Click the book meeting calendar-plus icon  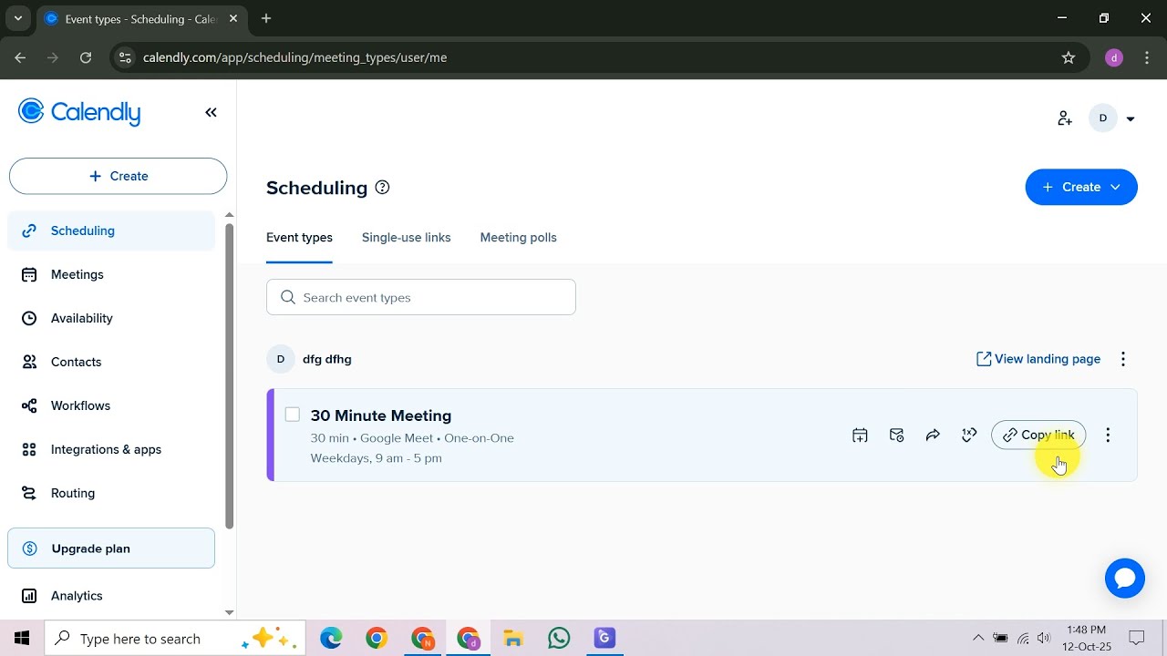(860, 436)
